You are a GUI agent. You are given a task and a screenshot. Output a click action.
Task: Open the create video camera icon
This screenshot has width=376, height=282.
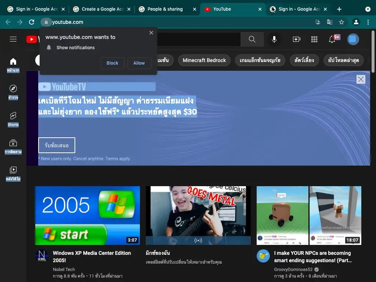click(297, 39)
